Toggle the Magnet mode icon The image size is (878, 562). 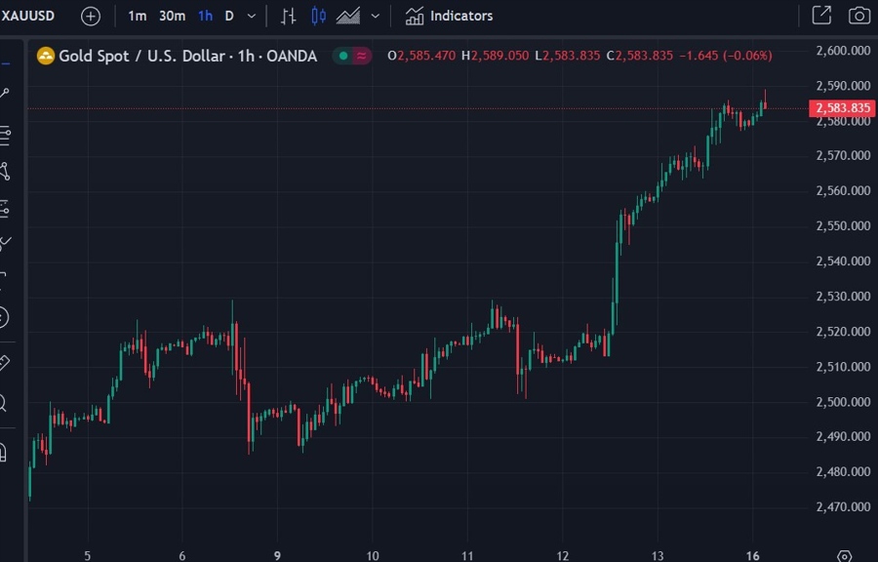tap(3, 452)
